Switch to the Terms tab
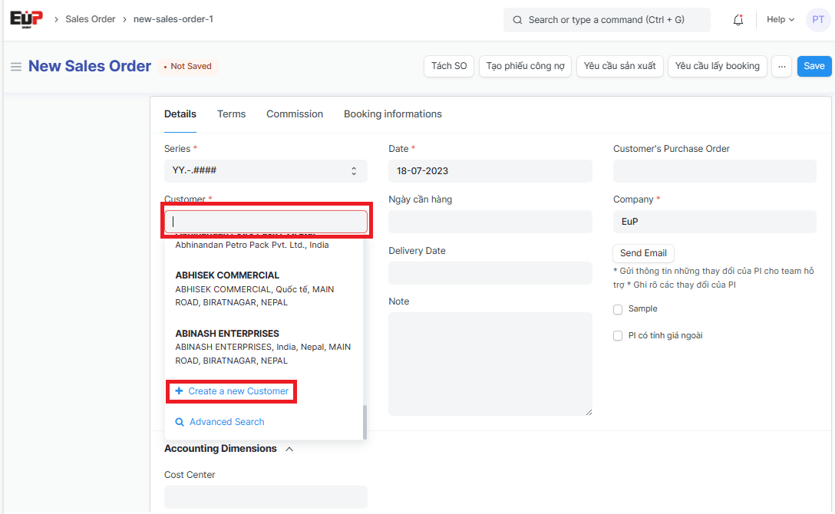 [x=231, y=114]
